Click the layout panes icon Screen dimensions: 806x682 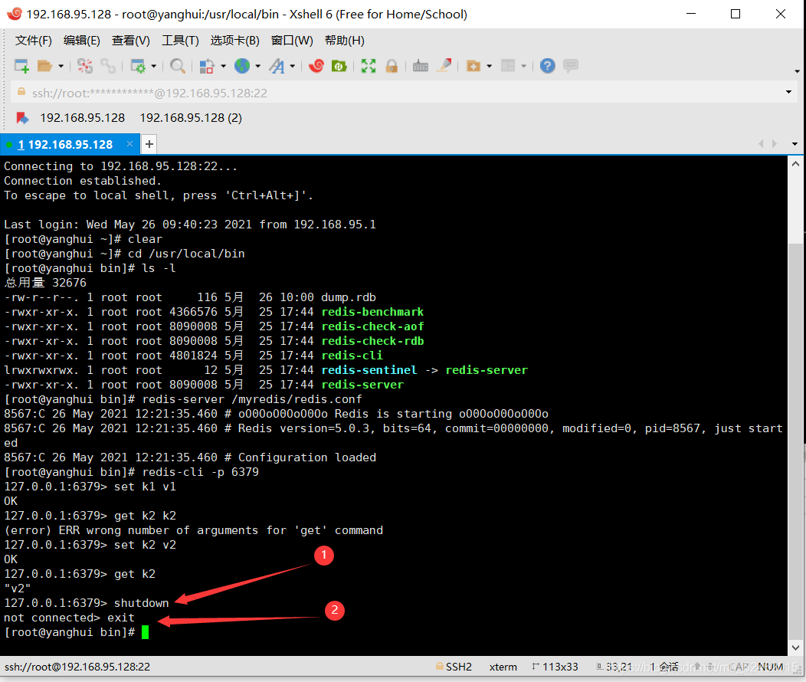point(508,66)
